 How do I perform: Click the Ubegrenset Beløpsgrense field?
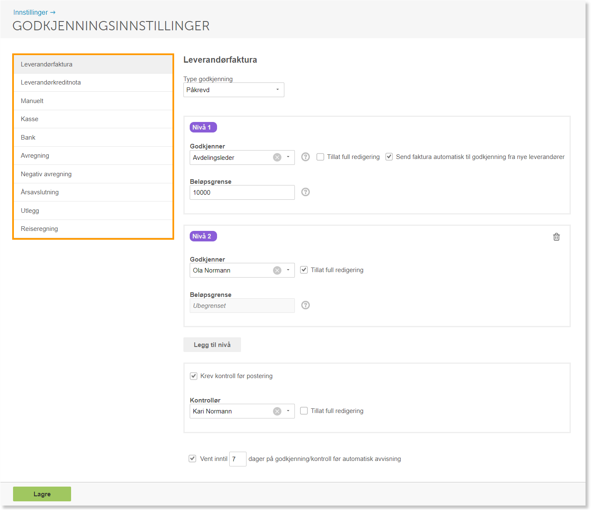point(242,305)
